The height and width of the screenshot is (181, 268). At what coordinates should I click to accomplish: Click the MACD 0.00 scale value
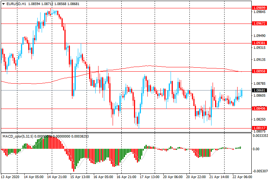tap(256, 149)
